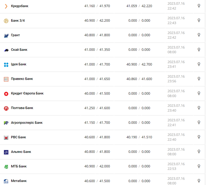Screen dimensions: 206x185
Task: Click the Полтава-Банк location pin
Action: pyautogui.click(x=199, y=108)
